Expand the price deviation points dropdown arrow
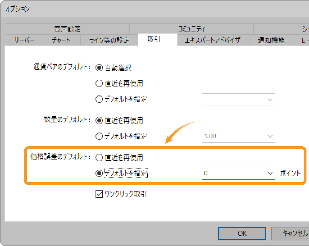 [270, 173]
